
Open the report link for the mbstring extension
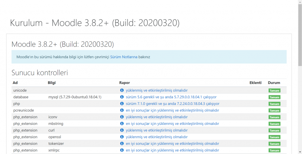172,124
